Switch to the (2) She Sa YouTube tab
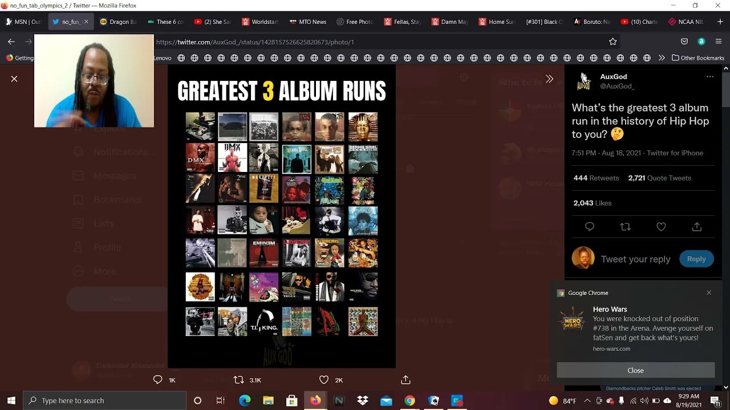Screen dimensions: 730x410 (213, 22)
